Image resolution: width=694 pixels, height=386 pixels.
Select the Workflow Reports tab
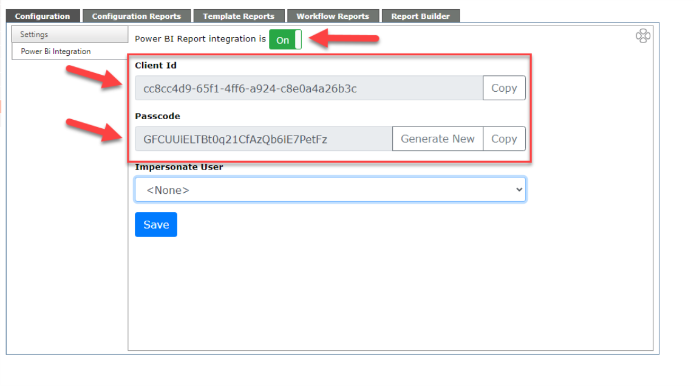coord(333,16)
